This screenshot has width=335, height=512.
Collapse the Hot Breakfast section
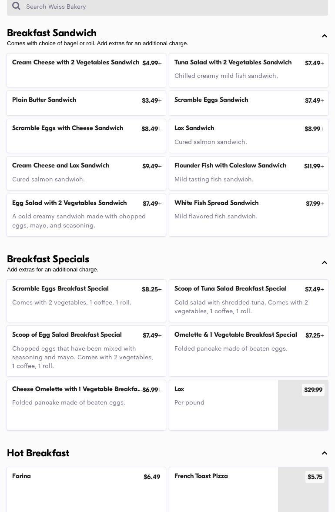click(x=324, y=453)
